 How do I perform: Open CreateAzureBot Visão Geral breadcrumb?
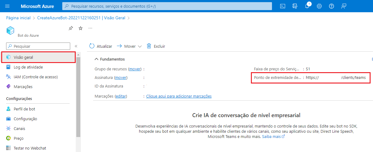coord(81,18)
